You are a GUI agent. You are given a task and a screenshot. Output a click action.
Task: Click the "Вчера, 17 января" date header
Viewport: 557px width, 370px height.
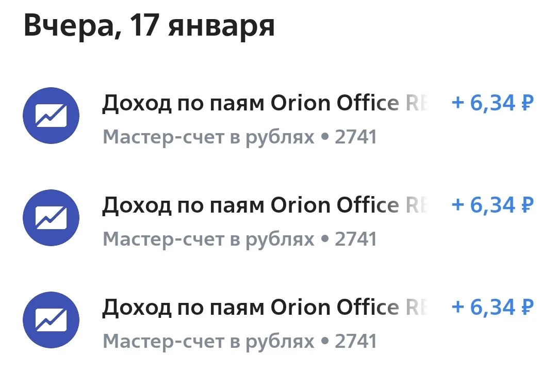149,26
